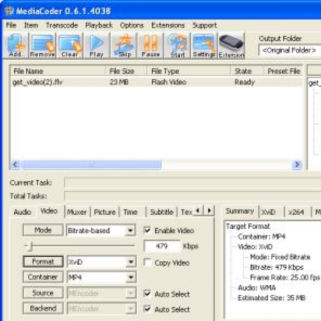
Task: Click the video bitrate slider handle
Action: pyautogui.click(x=31, y=246)
